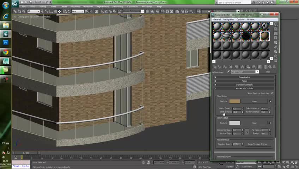Image resolution: width=299 pixels, height=169 pixels.
Task: Launch Chrome from the taskbar
Action: coord(6,52)
